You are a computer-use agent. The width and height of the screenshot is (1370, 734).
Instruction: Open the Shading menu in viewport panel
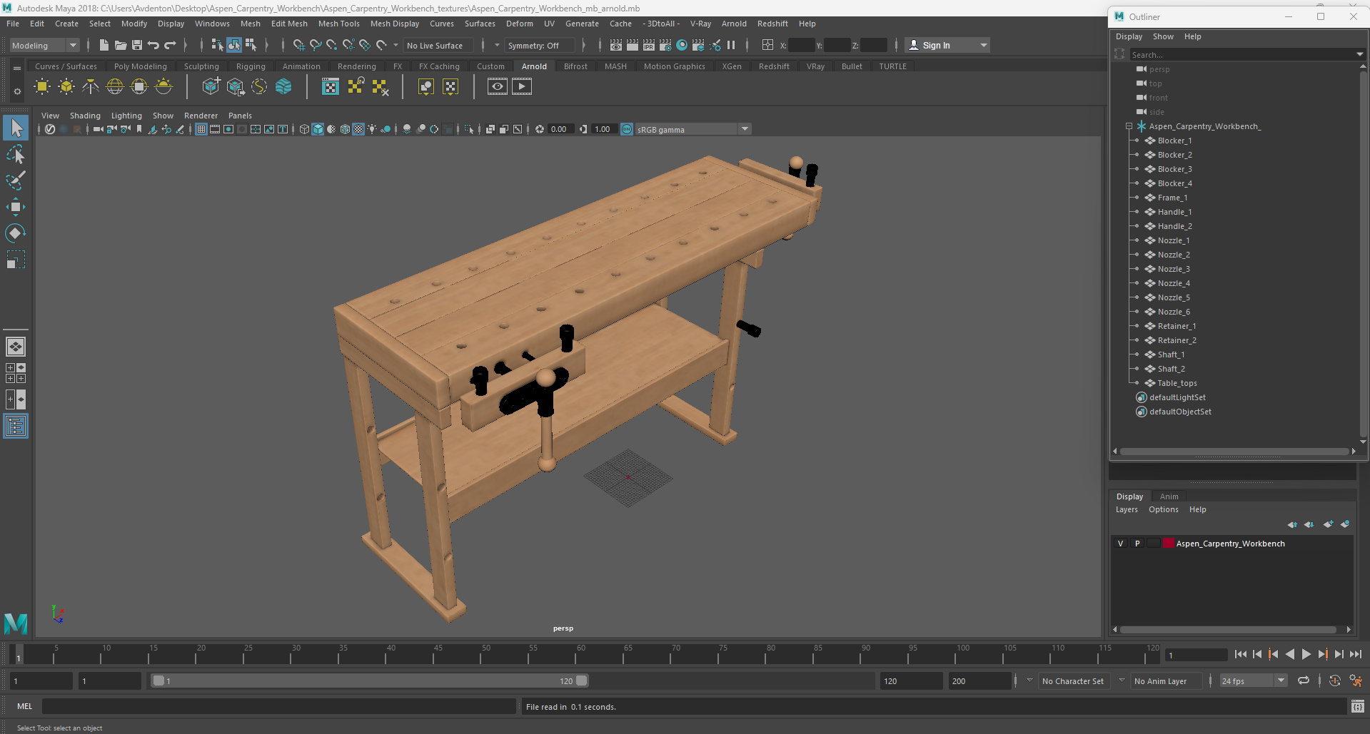85,116
